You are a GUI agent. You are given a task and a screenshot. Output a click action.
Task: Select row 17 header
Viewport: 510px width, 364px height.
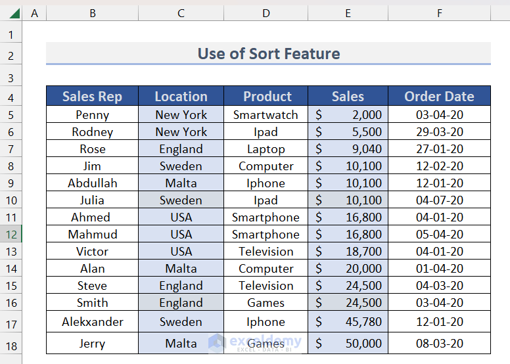click(11, 322)
